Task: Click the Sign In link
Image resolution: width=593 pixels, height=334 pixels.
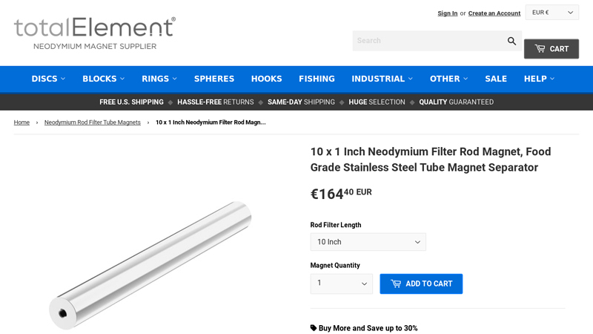Action: click(x=448, y=13)
